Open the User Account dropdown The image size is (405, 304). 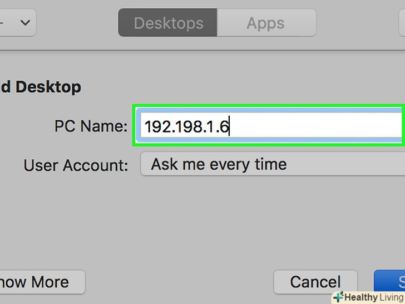click(271, 165)
